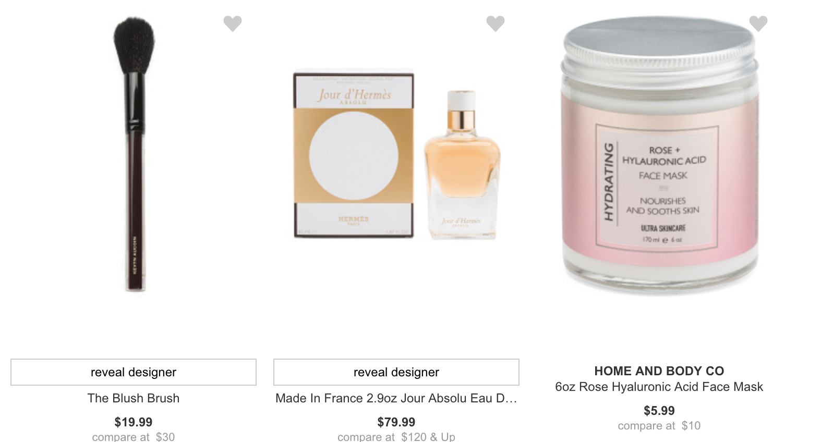Select compare at $120 & Up text
This screenshot has height=442, width=821.
(396, 436)
